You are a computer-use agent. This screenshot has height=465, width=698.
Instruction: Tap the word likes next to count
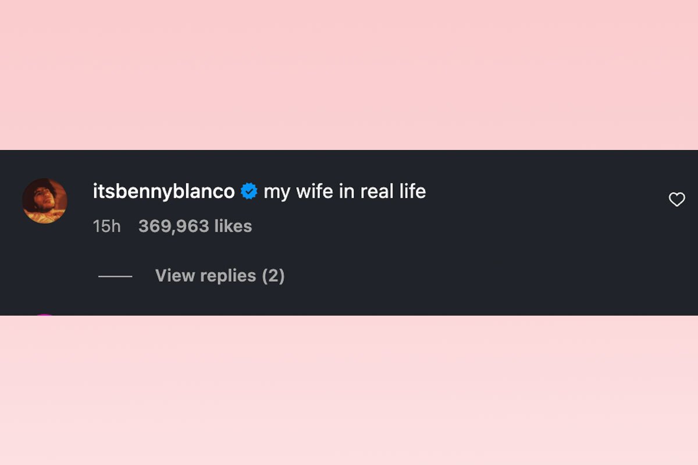(233, 226)
